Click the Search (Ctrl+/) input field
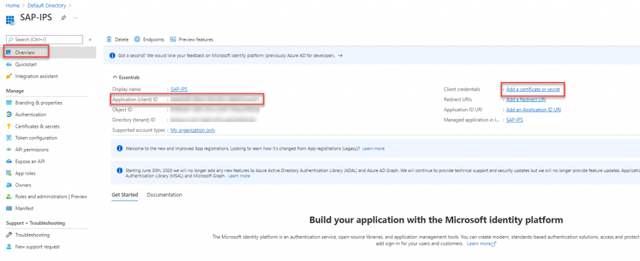 [x=44, y=39]
